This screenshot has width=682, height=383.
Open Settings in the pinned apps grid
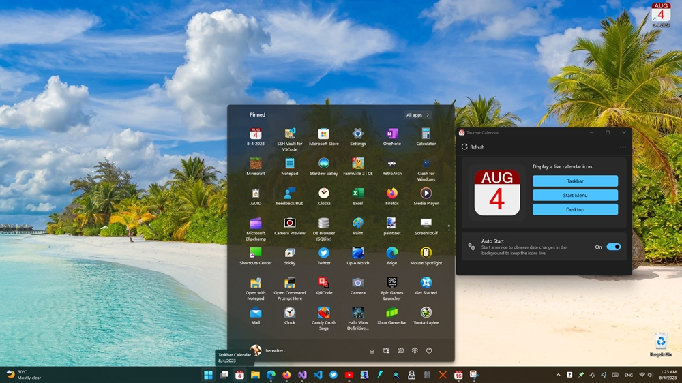(x=358, y=136)
